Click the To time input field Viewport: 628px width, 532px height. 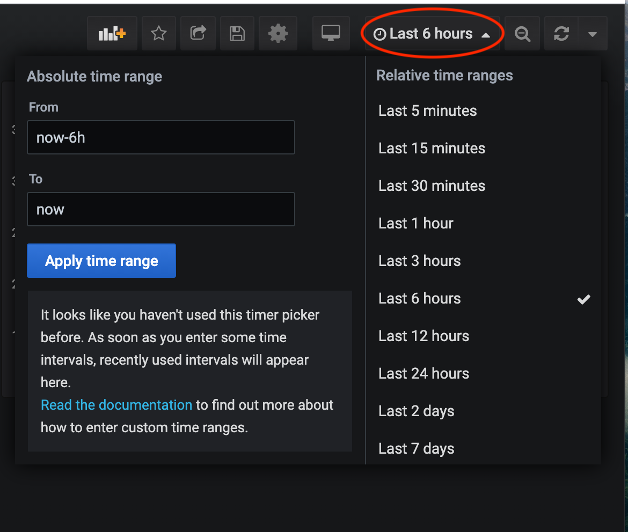(160, 209)
